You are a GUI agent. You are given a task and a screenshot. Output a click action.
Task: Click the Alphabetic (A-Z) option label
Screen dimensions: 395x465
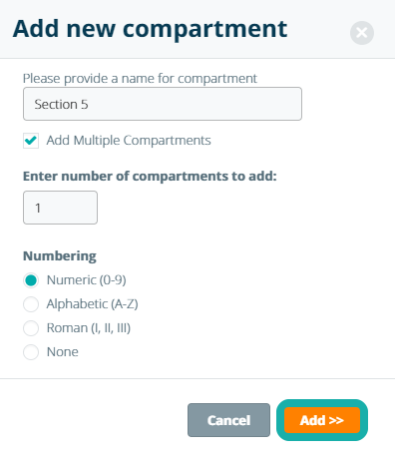(92, 304)
